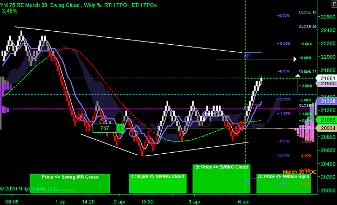
Task: Click the 22600 price axis label
Action: (x=328, y=17)
